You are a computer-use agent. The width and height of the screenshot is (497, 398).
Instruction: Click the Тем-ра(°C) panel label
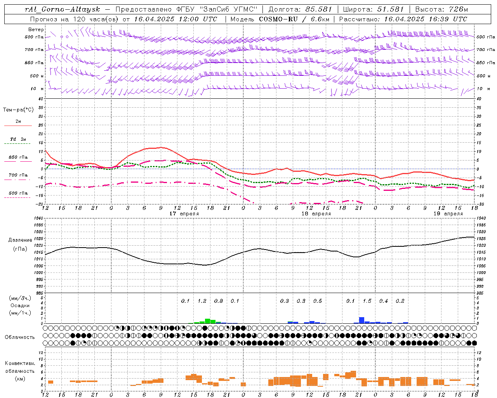coord(18,110)
